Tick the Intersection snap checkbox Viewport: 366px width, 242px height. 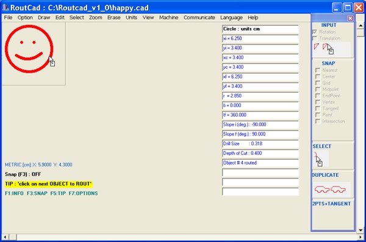pyautogui.click(x=317, y=121)
